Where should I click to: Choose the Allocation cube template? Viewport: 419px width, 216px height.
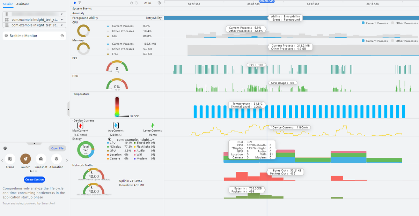coord(56,159)
